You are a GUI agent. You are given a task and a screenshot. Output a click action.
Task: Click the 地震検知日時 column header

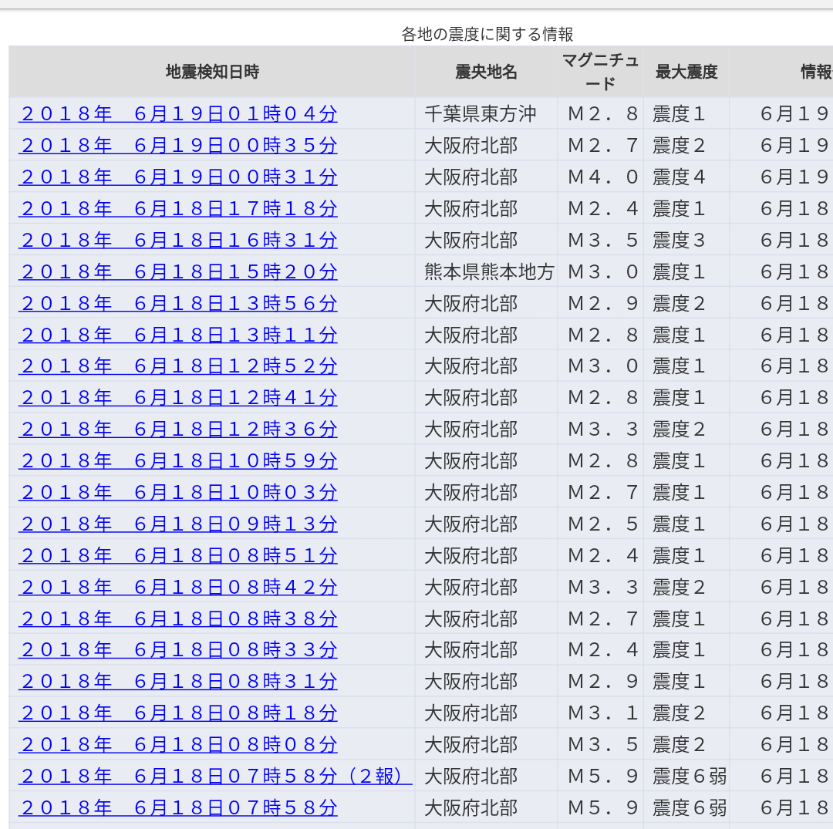click(211, 72)
